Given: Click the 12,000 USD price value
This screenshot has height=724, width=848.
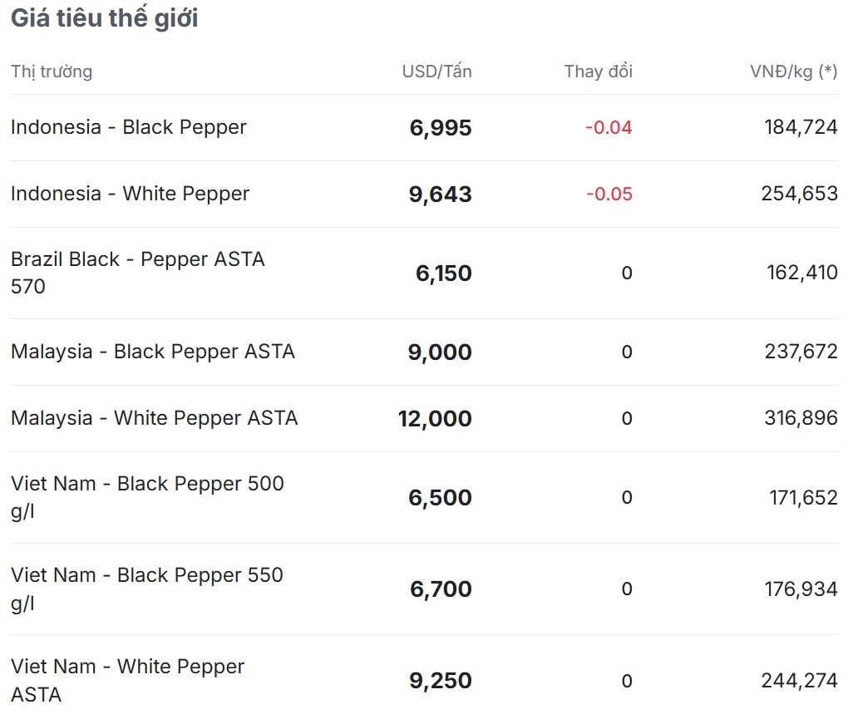Looking at the screenshot, I should tap(435, 419).
